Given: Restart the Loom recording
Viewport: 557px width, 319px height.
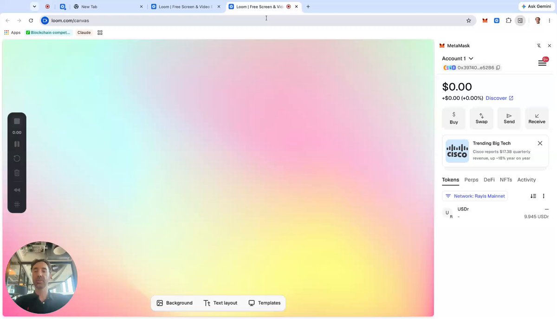Looking at the screenshot, I should click(x=17, y=158).
